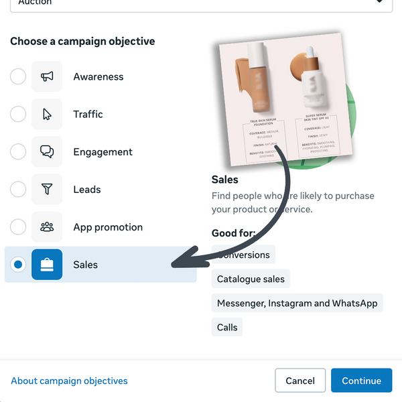Click the Leads funnel icon

pyautogui.click(x=47, y=190)
